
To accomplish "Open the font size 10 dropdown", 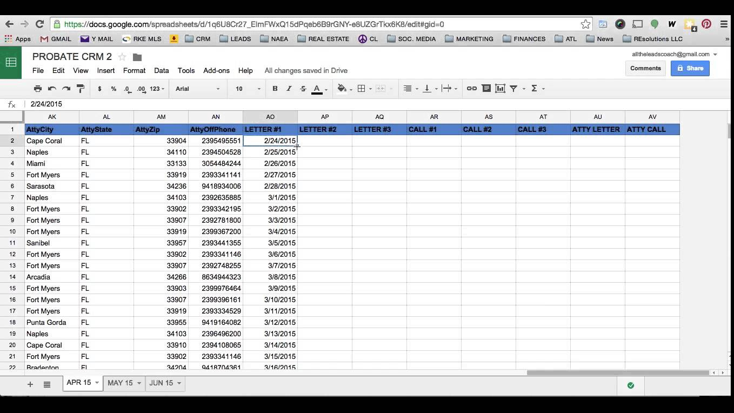I will tap(248, 89).
